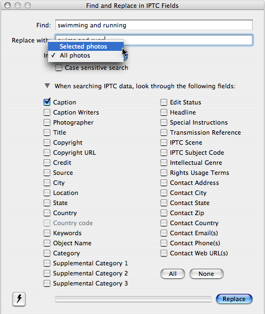Check the Copyright URL checkbox
265x314 pixels.
pyautogui.click(x=47, y=153)
